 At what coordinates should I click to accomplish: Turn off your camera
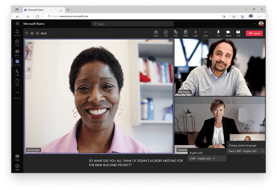[228, 33]
